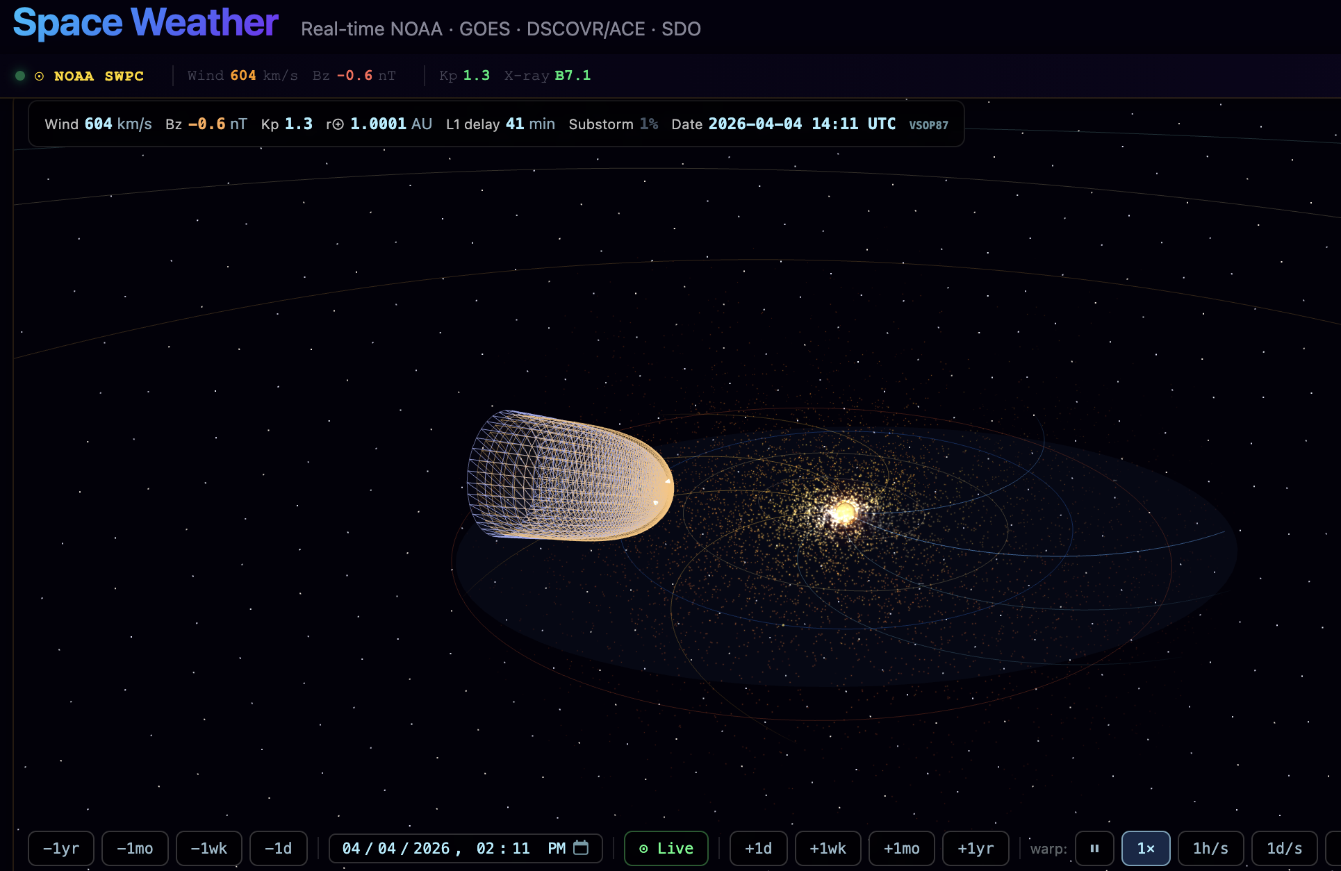1341x871 pixels.
Task: Click the sun symbol beside NOAA SWPC
Action: [40, 76]
